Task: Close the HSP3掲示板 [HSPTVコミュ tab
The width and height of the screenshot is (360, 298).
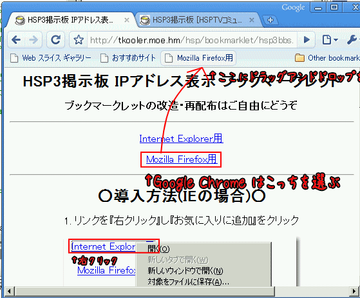Action: point(252,20)
